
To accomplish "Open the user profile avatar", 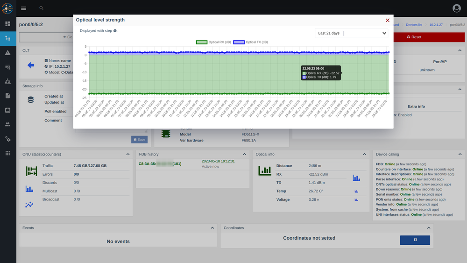I will (456, 8).
